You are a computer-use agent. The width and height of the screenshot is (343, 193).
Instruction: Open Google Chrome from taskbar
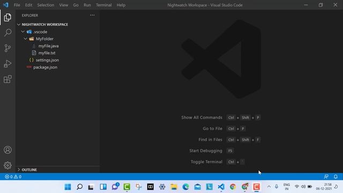(233, 187)
